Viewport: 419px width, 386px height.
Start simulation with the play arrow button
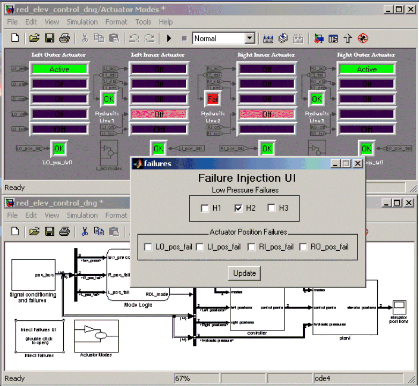tap(169, 38)
